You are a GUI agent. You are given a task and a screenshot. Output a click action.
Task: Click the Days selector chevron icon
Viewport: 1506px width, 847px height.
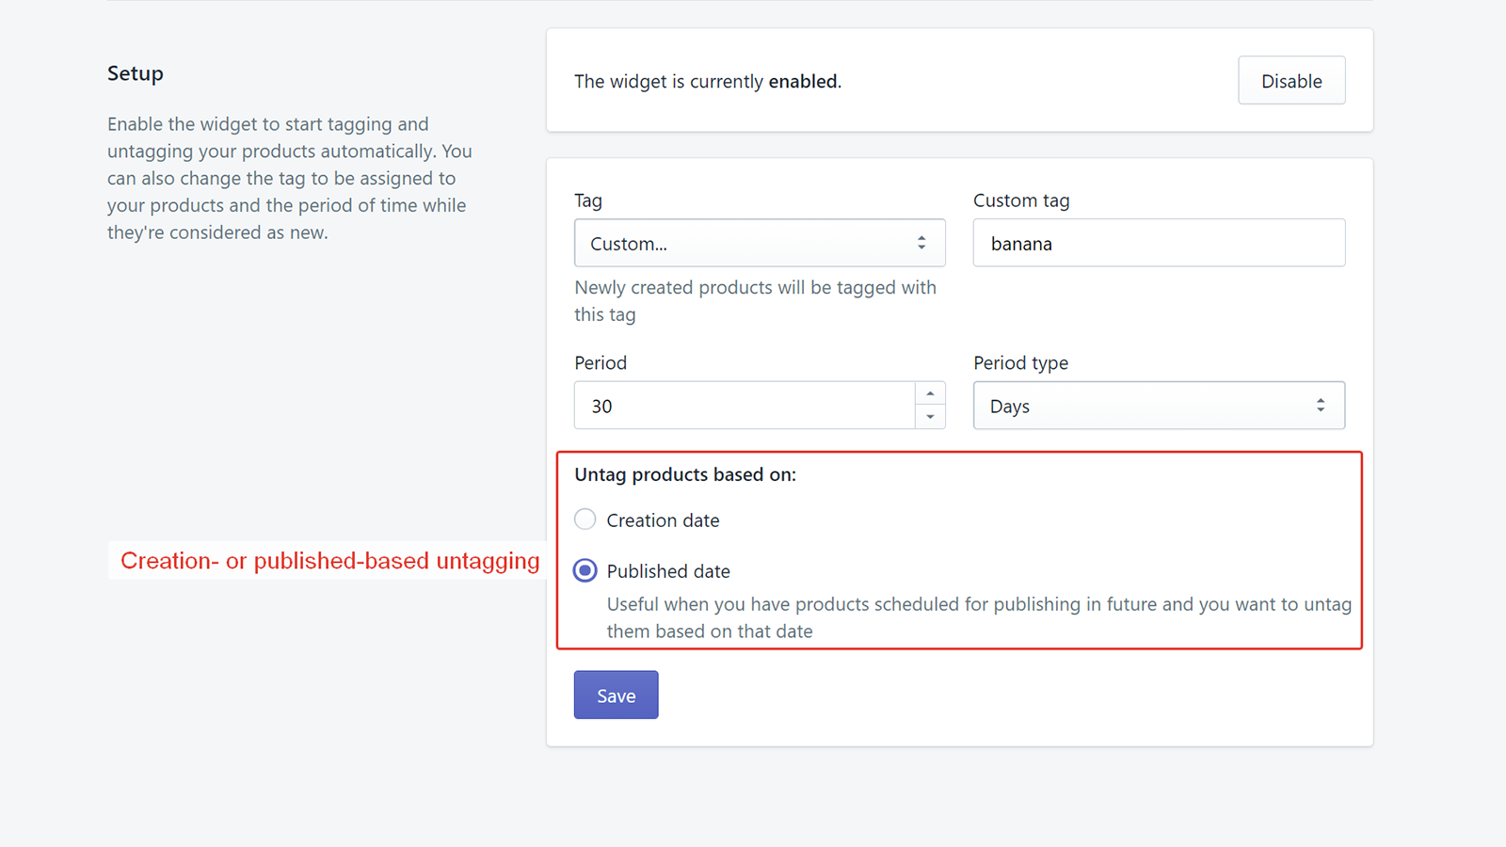[x=1321, y=406]
